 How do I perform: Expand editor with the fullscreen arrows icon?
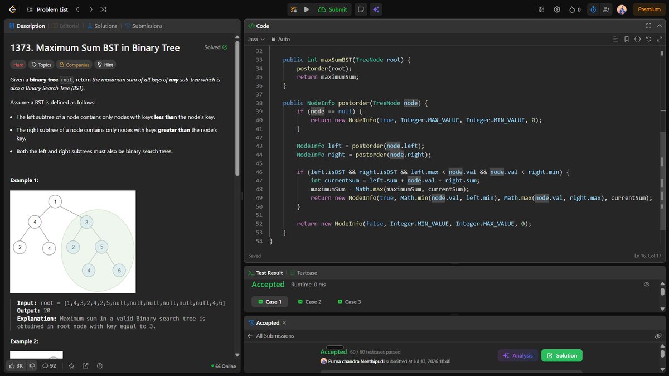658,39
